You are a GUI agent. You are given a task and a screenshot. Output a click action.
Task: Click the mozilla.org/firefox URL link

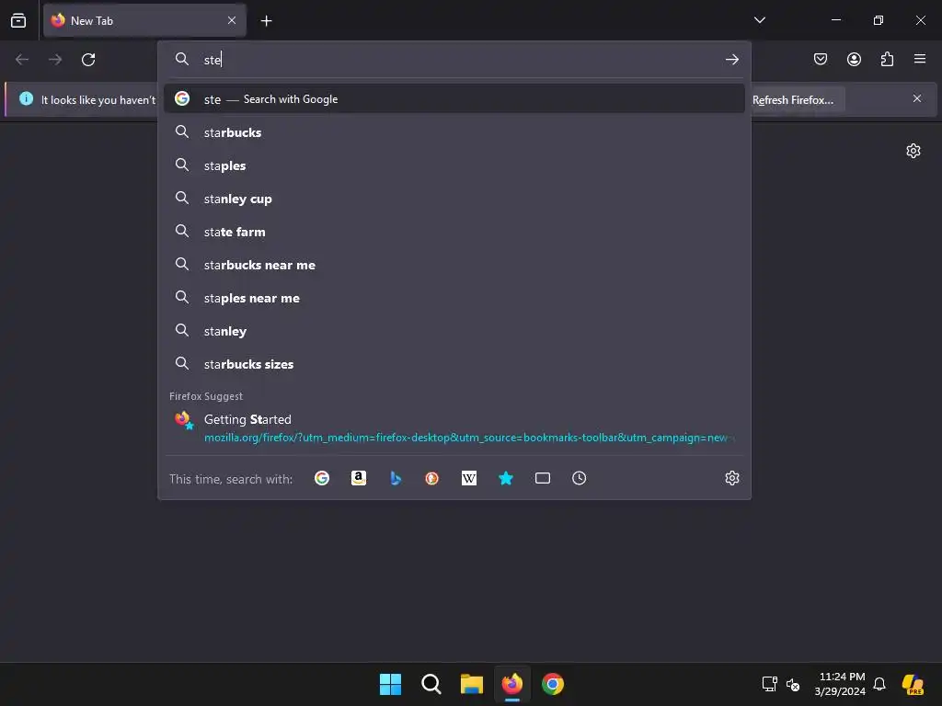468,438
